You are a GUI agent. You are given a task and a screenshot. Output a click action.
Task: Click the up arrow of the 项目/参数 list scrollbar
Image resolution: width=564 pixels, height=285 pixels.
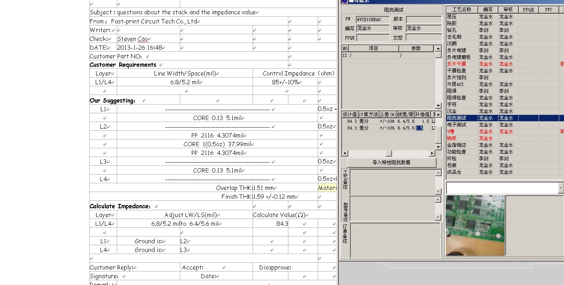pos(438,48)
